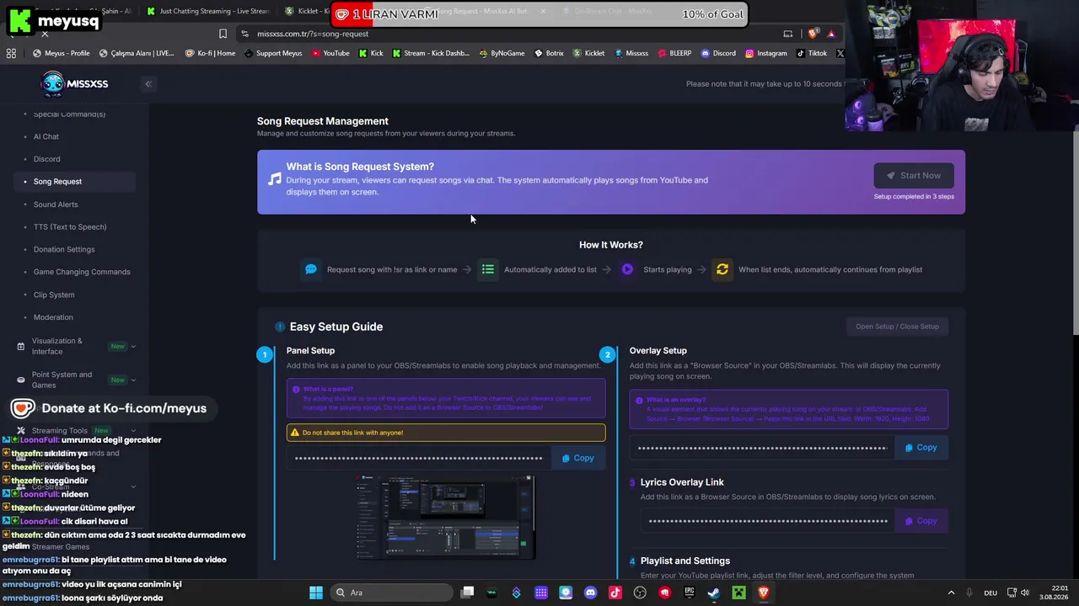The image size is (1079, 606).
Task: Expand the Streaming Tools section
Action: tap(133, 430)
